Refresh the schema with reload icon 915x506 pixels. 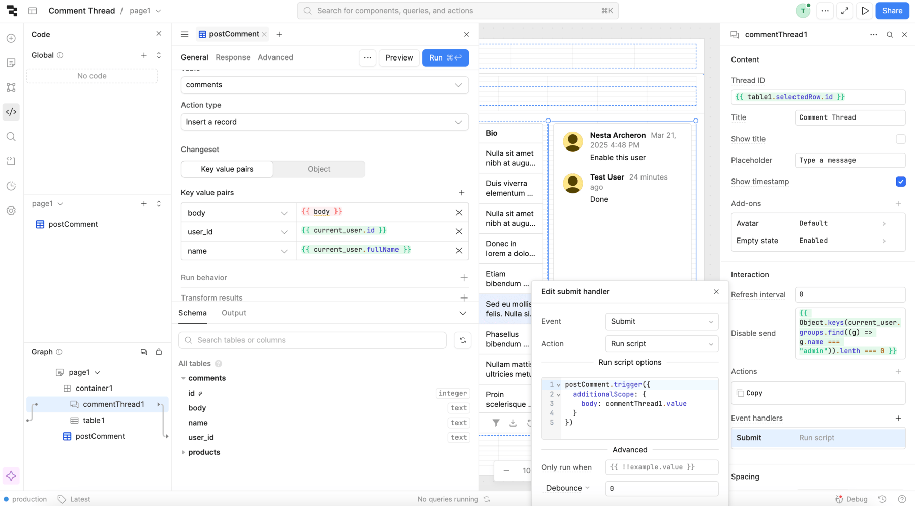click(463, 340)
